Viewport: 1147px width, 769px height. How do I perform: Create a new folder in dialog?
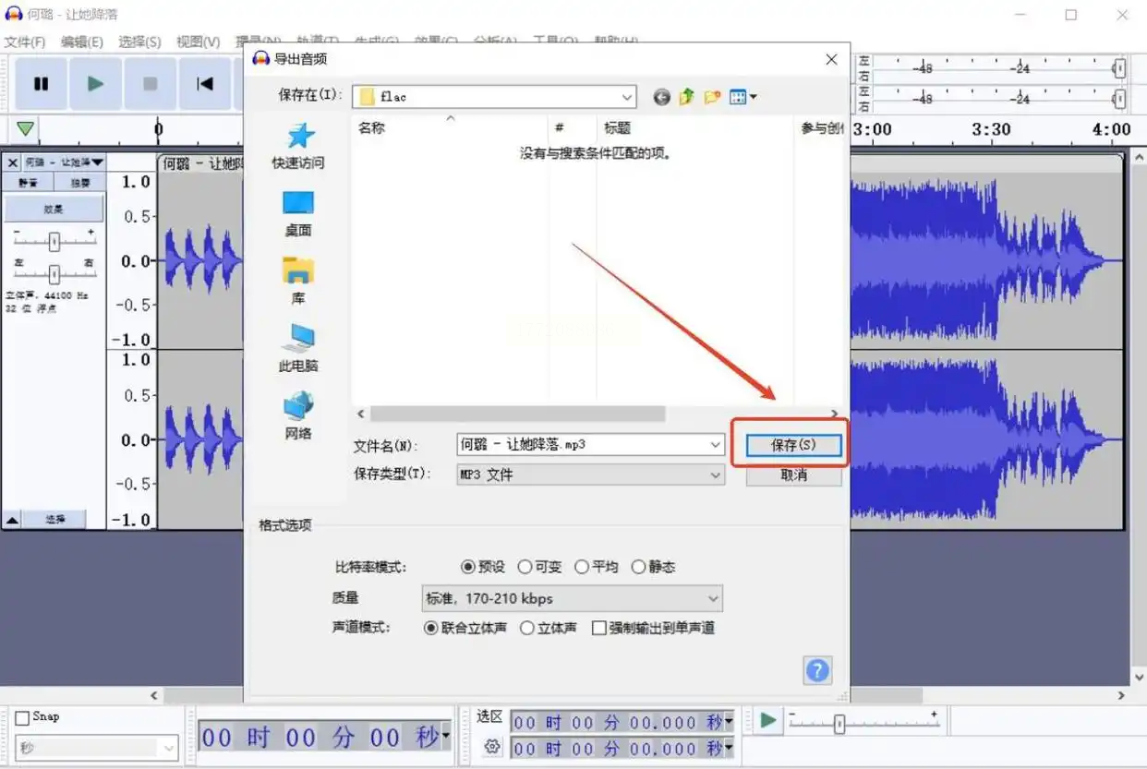[x=712, y=97]
